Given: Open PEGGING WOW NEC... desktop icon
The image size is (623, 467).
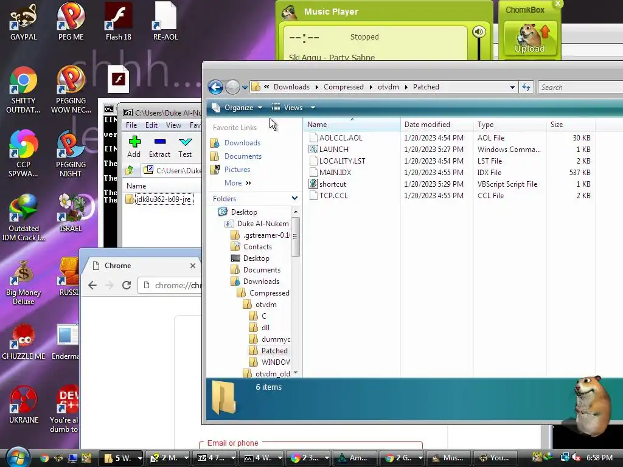Looking at the screenshot, I should (71, 90).
